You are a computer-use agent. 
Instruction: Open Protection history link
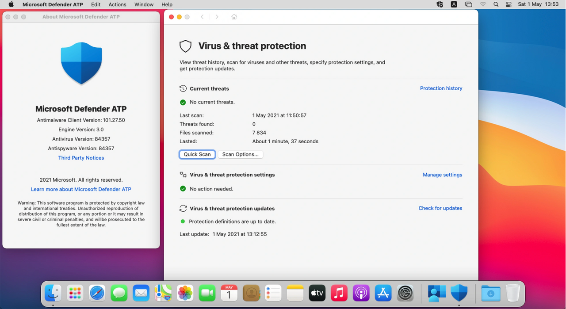point(441,88)
